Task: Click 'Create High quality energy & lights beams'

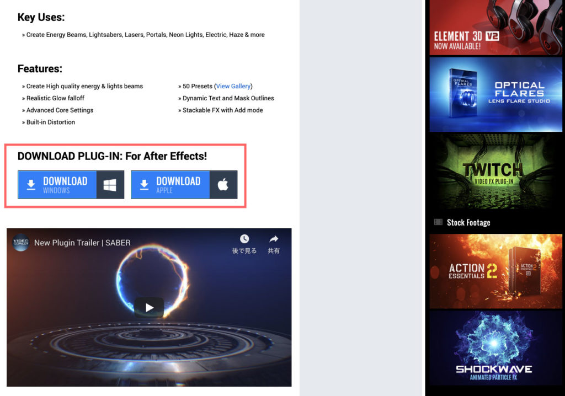Action: (x=84, y=86)
